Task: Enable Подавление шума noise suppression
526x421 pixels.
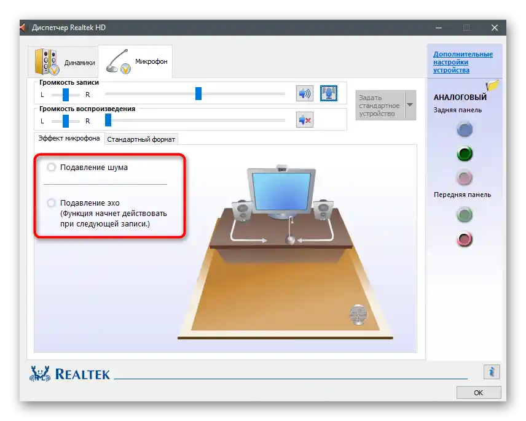Action: click(x=52, y=167)
